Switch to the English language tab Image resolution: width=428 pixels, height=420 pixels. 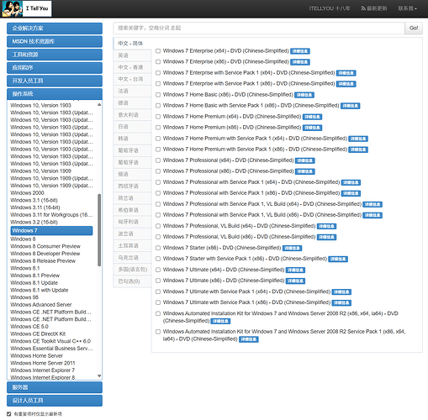(132, 55)
